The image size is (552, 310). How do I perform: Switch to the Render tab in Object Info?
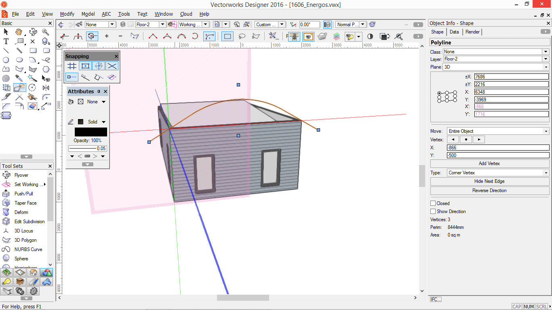[472, 32]
